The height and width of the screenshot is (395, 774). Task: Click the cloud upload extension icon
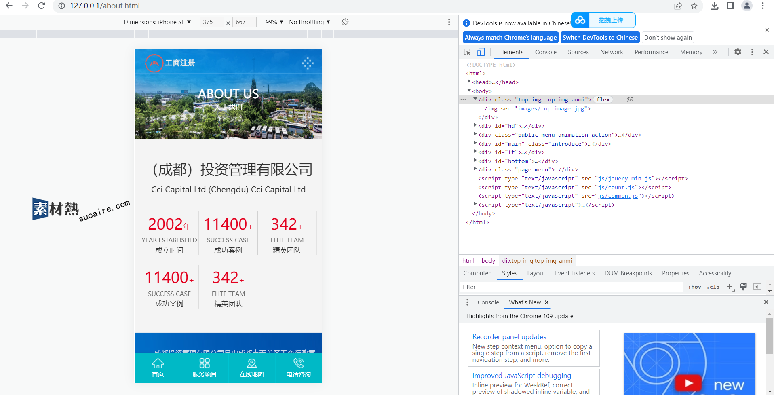coord(580,20)
